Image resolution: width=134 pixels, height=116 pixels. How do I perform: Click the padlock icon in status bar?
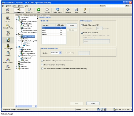[115, 109]
